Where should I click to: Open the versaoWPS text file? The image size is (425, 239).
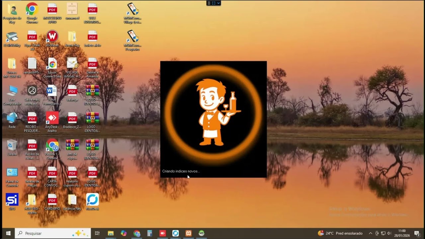32,66
